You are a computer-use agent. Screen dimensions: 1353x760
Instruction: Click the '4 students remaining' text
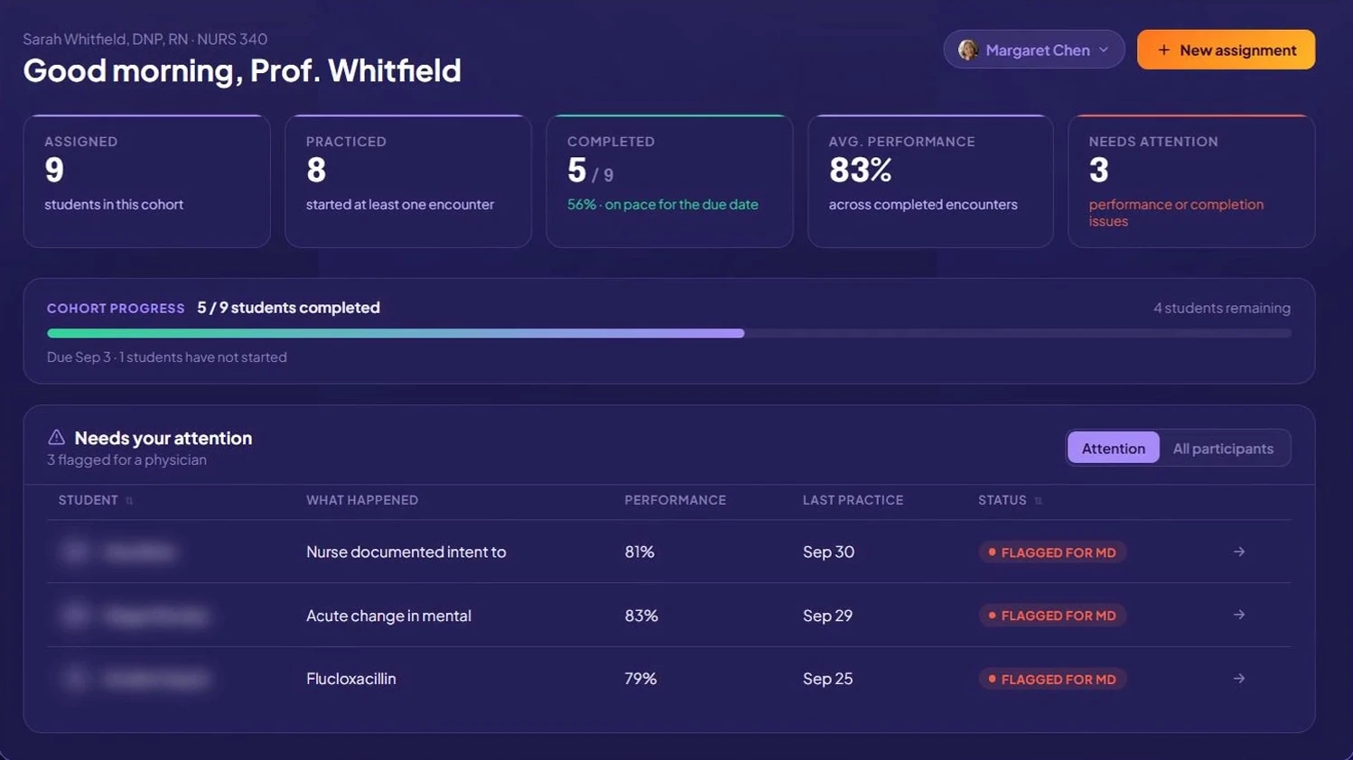point(1221,308)
